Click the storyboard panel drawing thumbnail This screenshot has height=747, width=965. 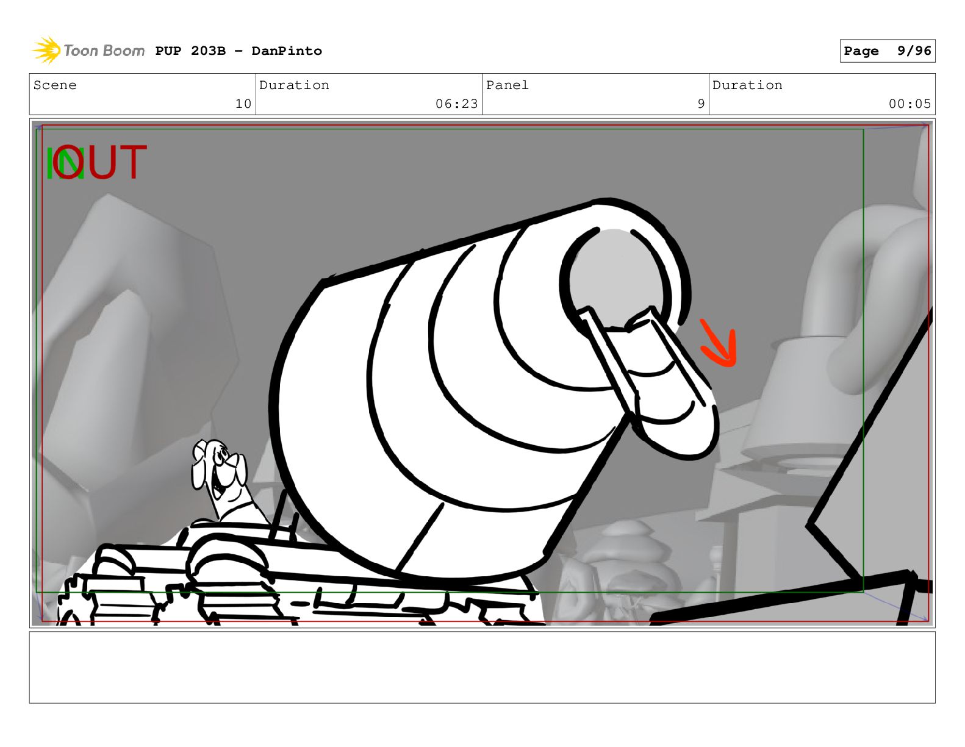click(x=482, y=373)
